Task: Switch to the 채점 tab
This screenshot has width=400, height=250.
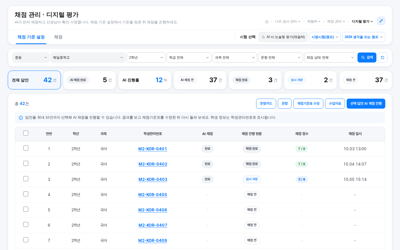Action: pos(58,37)
